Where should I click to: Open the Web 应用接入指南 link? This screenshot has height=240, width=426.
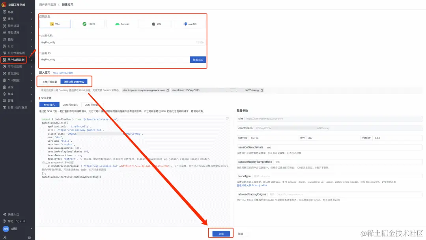coord(63,73)
